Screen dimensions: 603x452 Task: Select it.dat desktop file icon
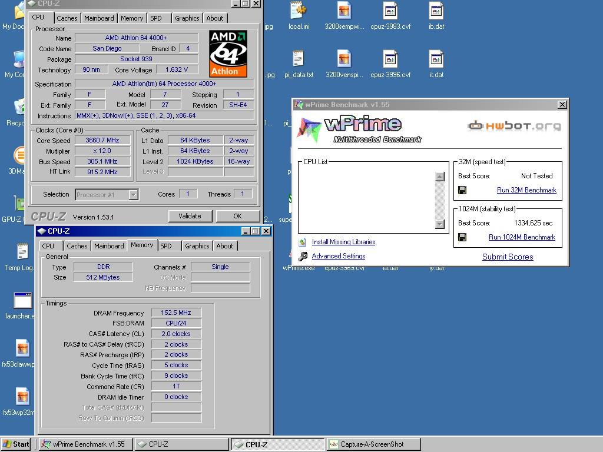(x=436, y=59)
